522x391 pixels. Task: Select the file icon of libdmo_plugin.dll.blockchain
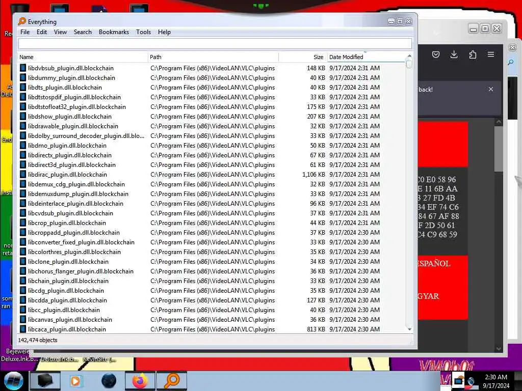pos(22,145)
